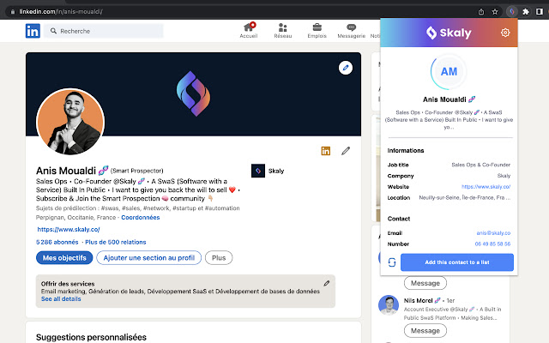Open the https://www.skaly.co/ profile link
The image size is (549, 343).
69,229
